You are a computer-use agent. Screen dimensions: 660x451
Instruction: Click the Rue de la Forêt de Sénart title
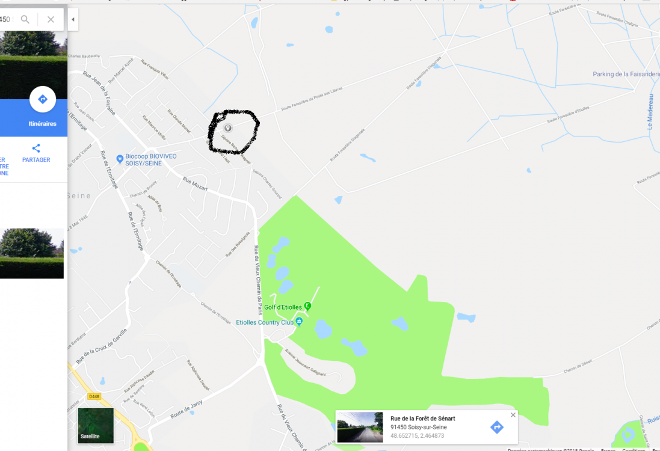point(422,419)
